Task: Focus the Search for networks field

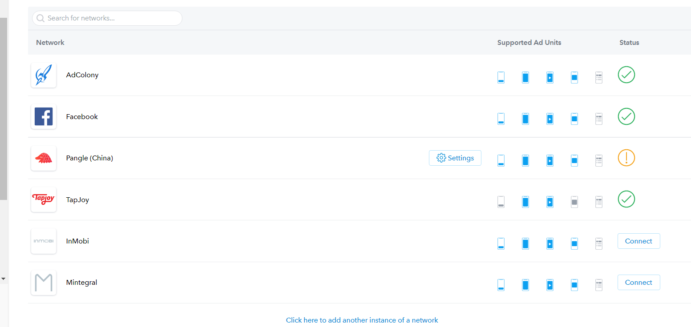Action: click(111, 18)
